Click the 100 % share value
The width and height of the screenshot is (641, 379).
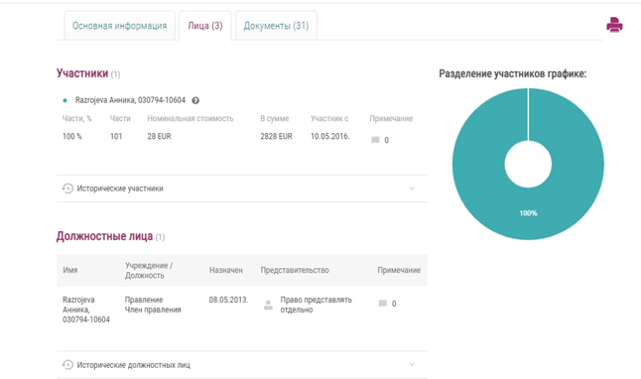pos(72,136)
